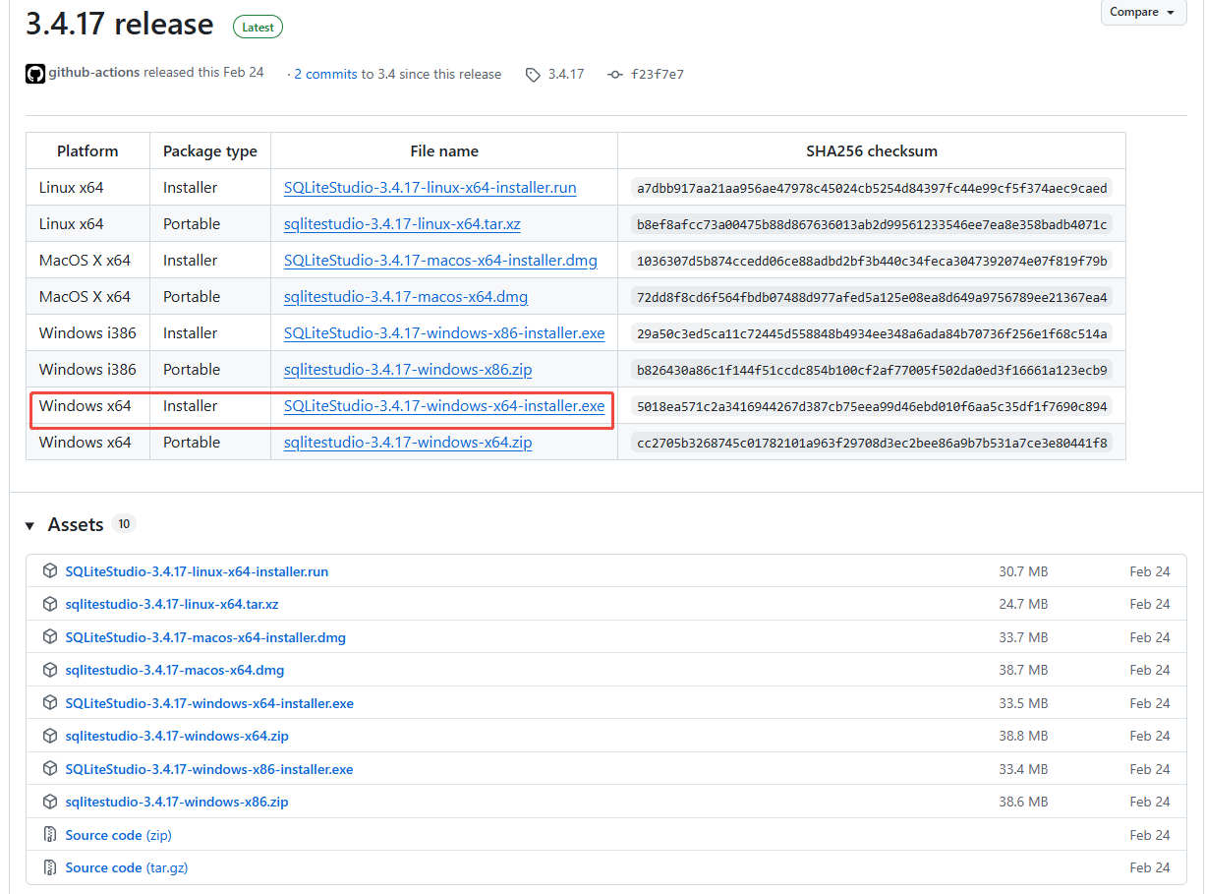
Task: Open commit f23f7e7 link
Action: click(x=658, y=75)
